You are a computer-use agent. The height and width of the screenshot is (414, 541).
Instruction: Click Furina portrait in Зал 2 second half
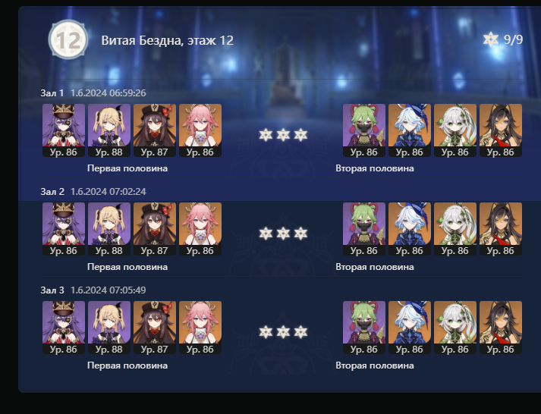[410, 229]
